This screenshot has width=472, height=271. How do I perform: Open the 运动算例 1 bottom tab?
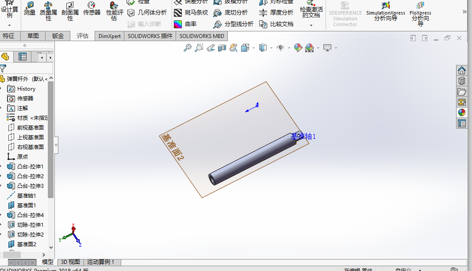pos(100,262)
